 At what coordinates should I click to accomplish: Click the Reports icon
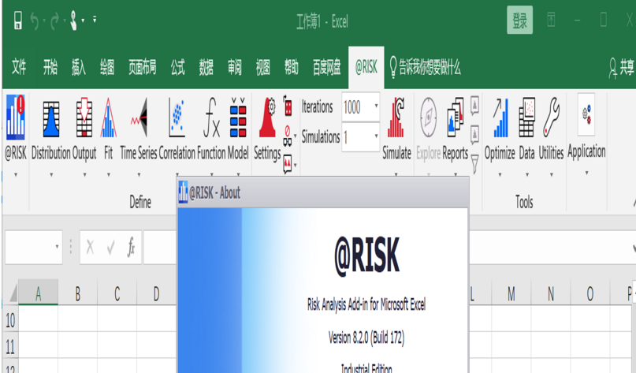coord(455,117)
